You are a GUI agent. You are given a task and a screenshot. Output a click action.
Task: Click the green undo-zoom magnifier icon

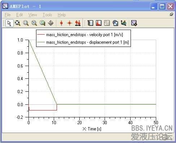[x=43, y=23]
